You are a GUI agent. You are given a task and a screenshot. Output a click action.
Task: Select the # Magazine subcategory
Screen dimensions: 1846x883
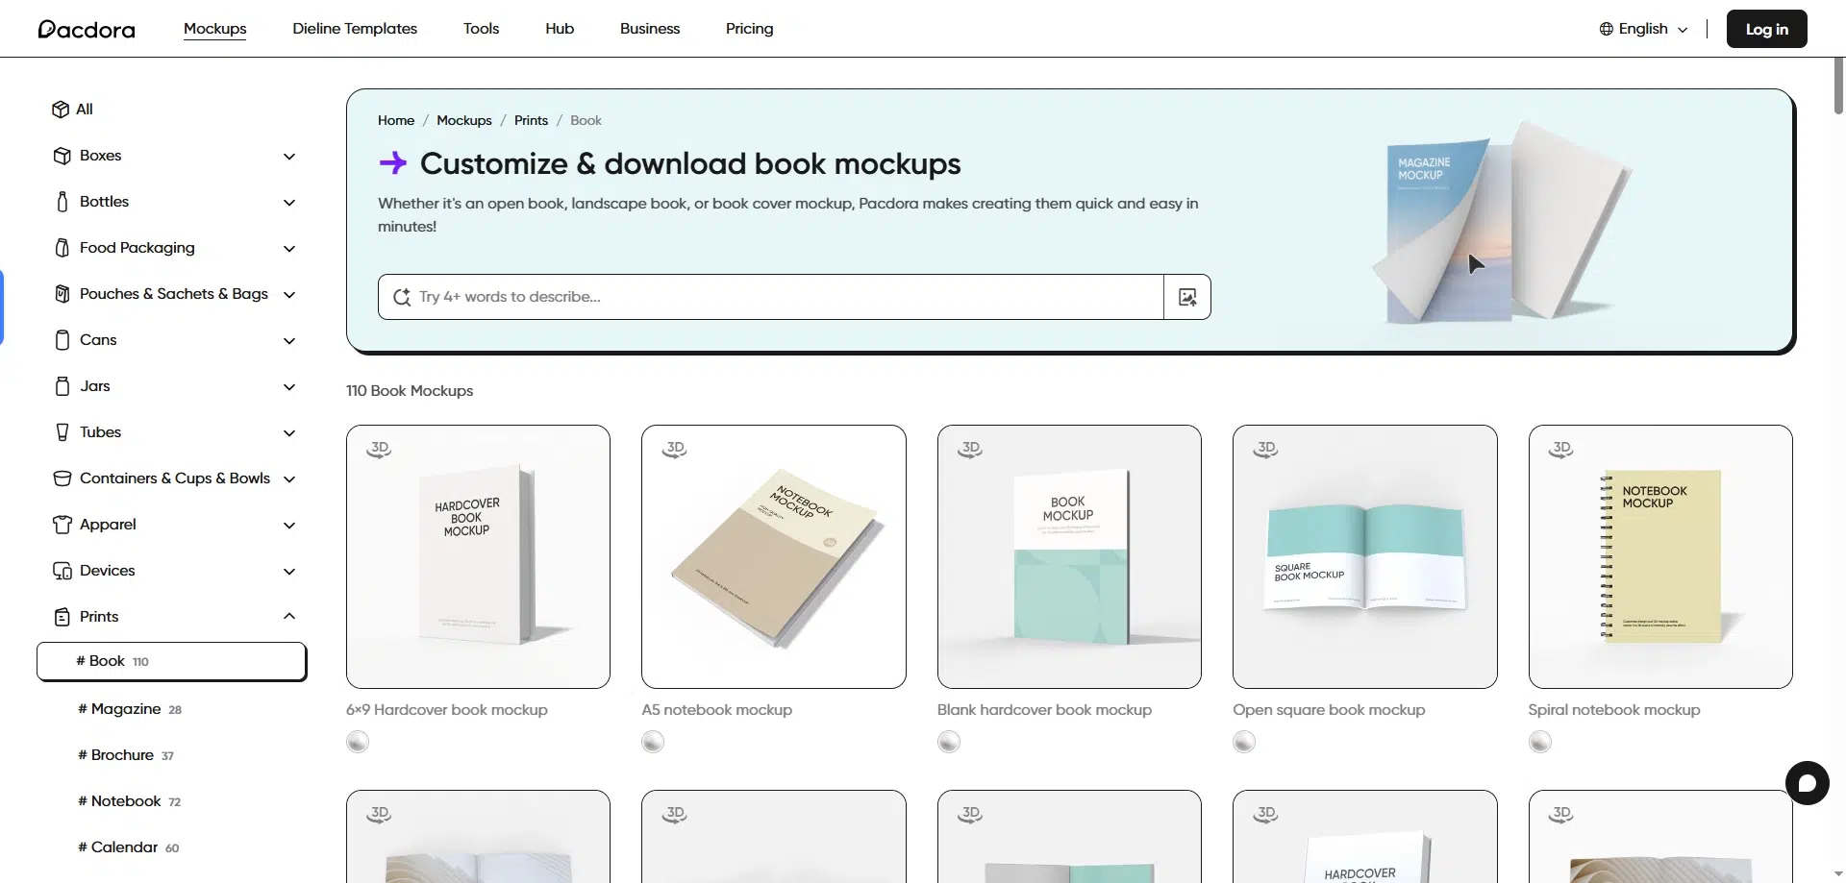pyautogui.click(x=126, y=709)
